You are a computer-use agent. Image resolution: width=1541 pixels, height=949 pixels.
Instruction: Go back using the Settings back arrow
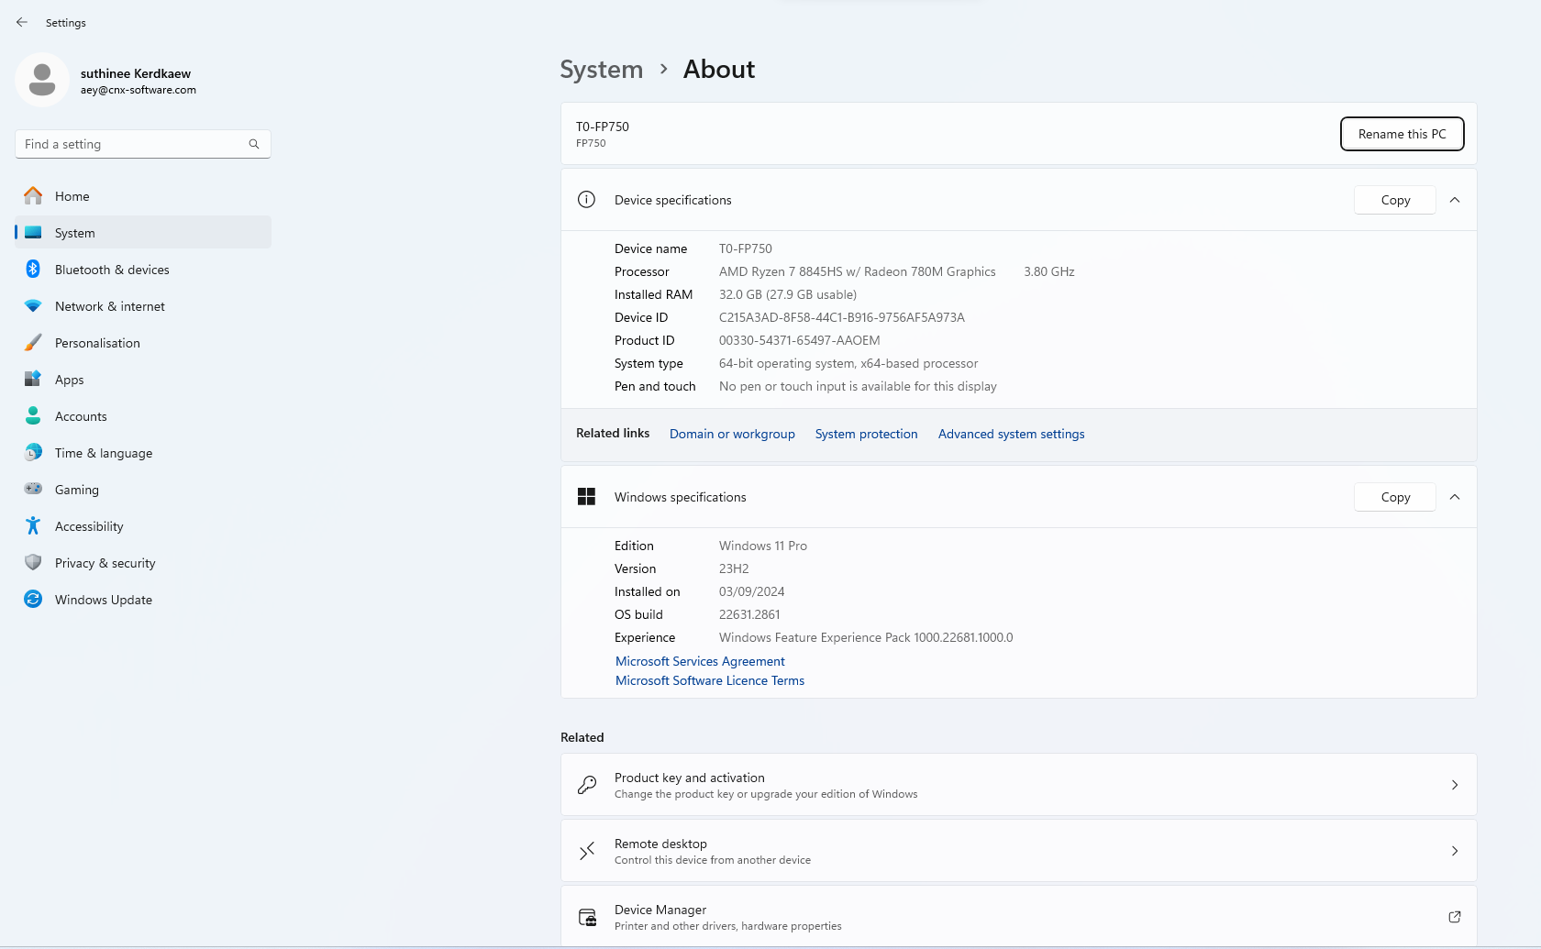(22, 22)
